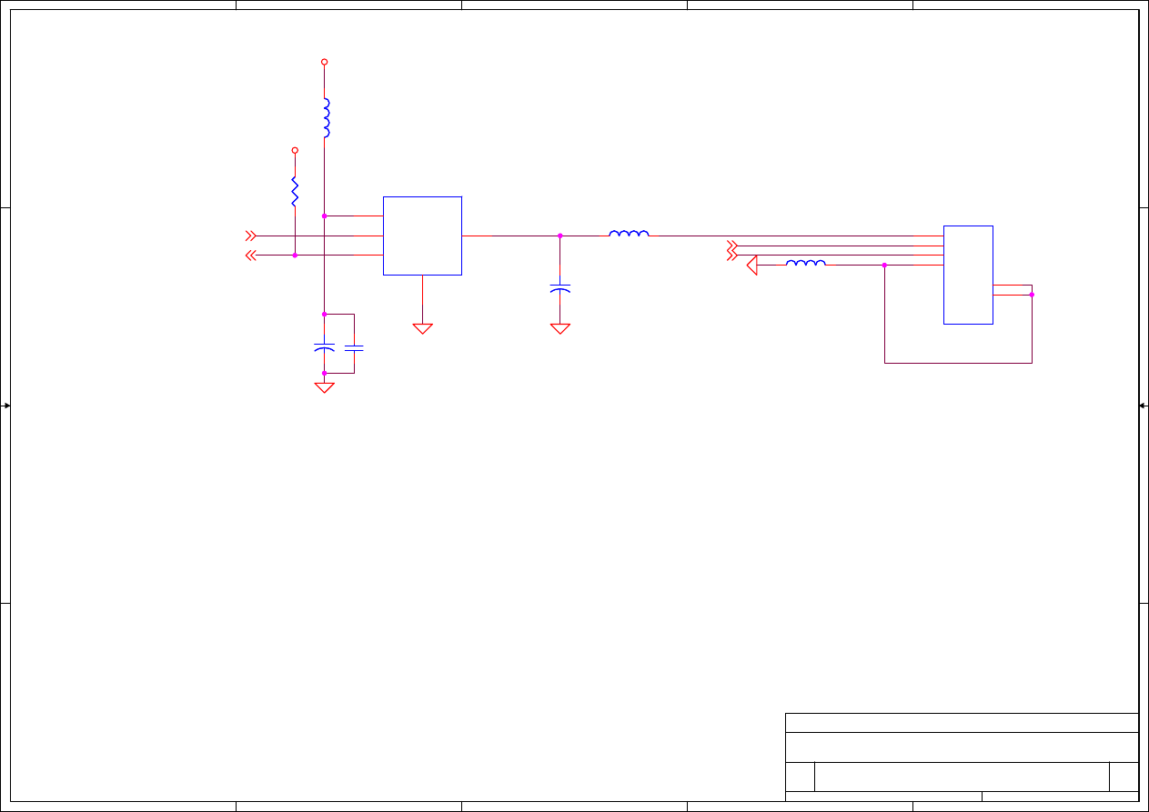The image size is (1149, 812).
Task: Click the power terminal circle above the resistor
Action: (x=295, y=150)
